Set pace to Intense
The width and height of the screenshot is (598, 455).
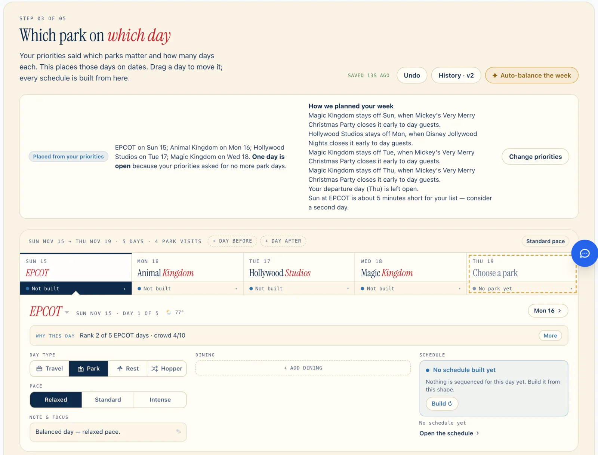pos(160,400)
